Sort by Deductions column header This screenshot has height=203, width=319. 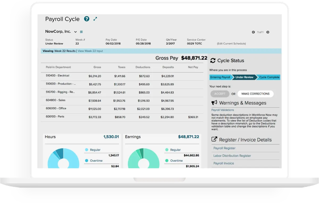pos(143,67)
